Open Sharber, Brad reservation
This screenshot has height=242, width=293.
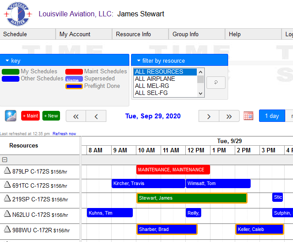pyautogui.click(x=167, y=229)
